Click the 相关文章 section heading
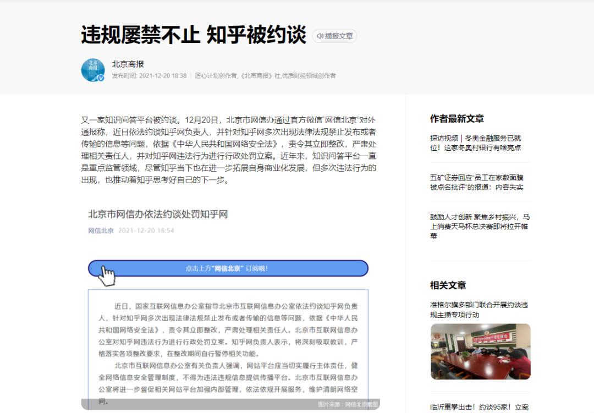Image resolution: width=594 pixels, height=413 pixels. 448,285
